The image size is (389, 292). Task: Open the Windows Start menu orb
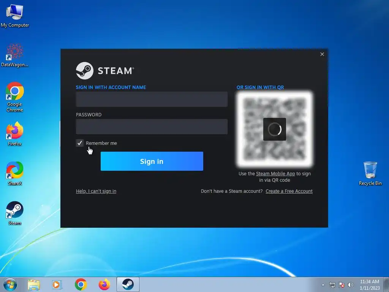(10, 284)
